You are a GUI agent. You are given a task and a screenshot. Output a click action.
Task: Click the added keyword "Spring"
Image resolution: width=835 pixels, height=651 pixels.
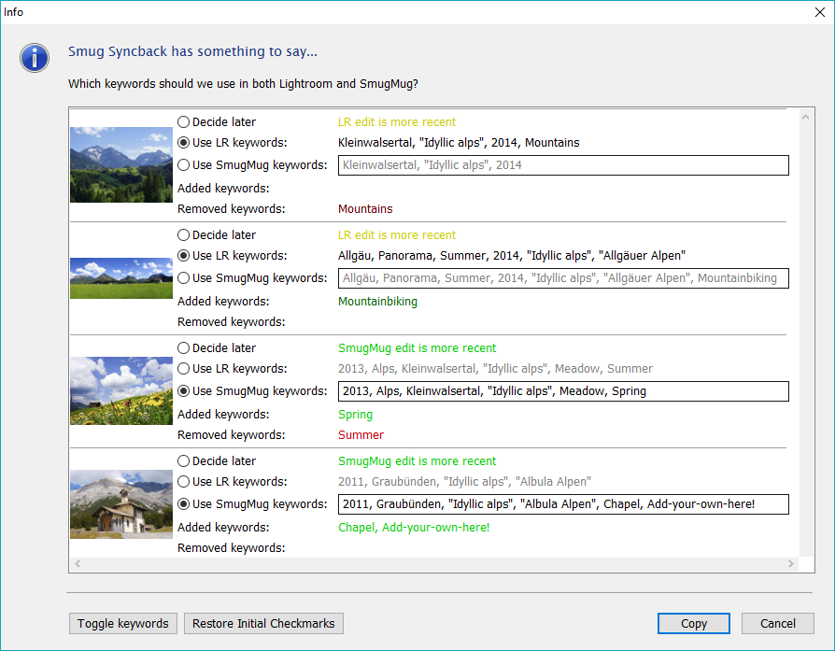tap(355, 415)
